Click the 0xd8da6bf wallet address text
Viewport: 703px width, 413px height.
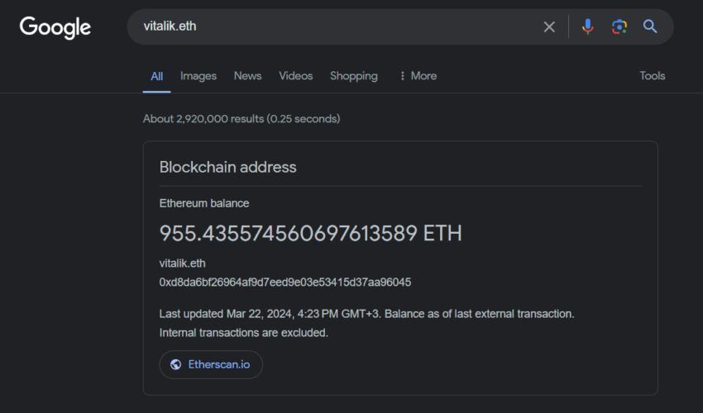(285, 282)
